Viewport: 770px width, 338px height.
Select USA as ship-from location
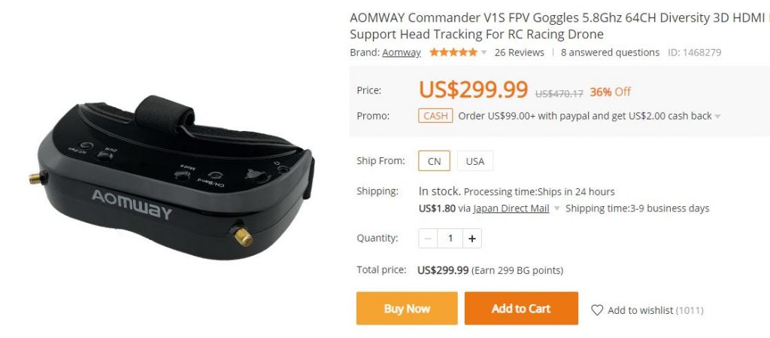(x=475, y=161)
